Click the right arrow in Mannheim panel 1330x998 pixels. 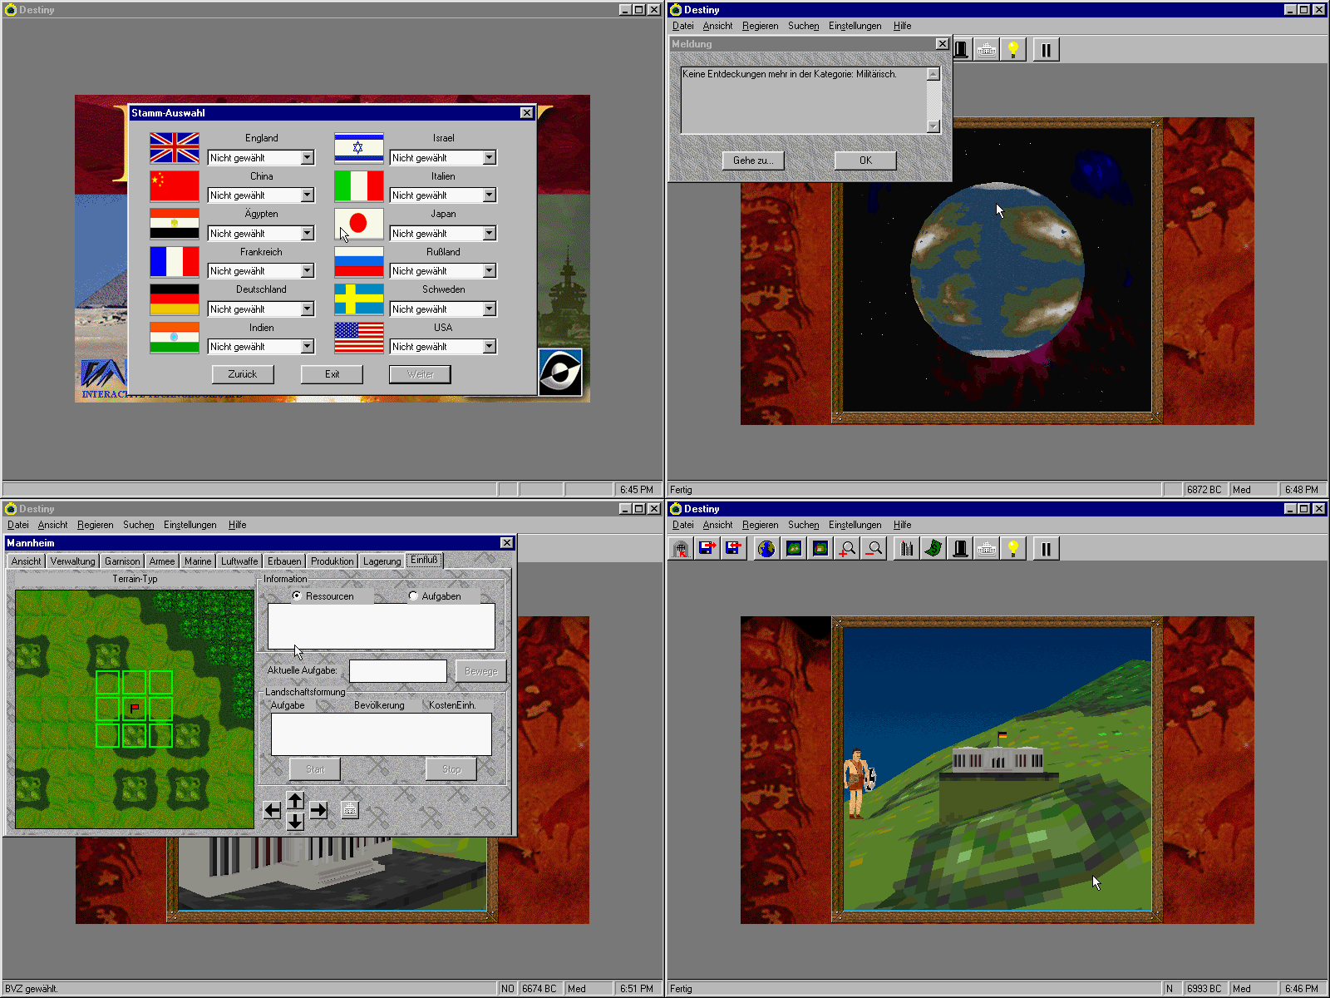[318, 810]
